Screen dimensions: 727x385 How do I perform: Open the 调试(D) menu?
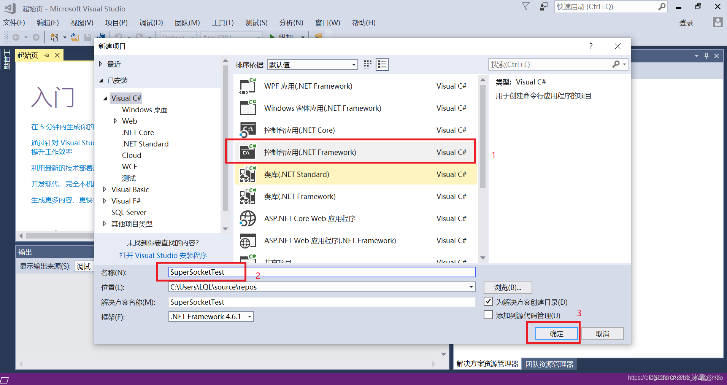[x=151, y=22]
